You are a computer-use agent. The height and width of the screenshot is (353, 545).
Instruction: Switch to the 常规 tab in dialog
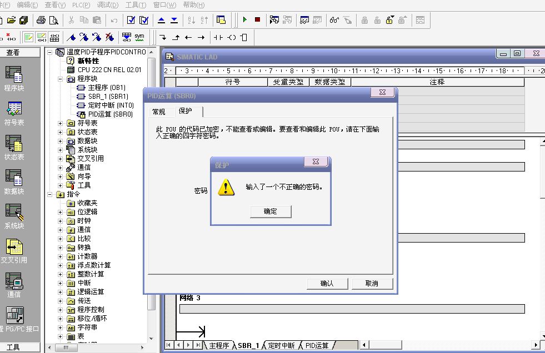[x=159, y=112]
